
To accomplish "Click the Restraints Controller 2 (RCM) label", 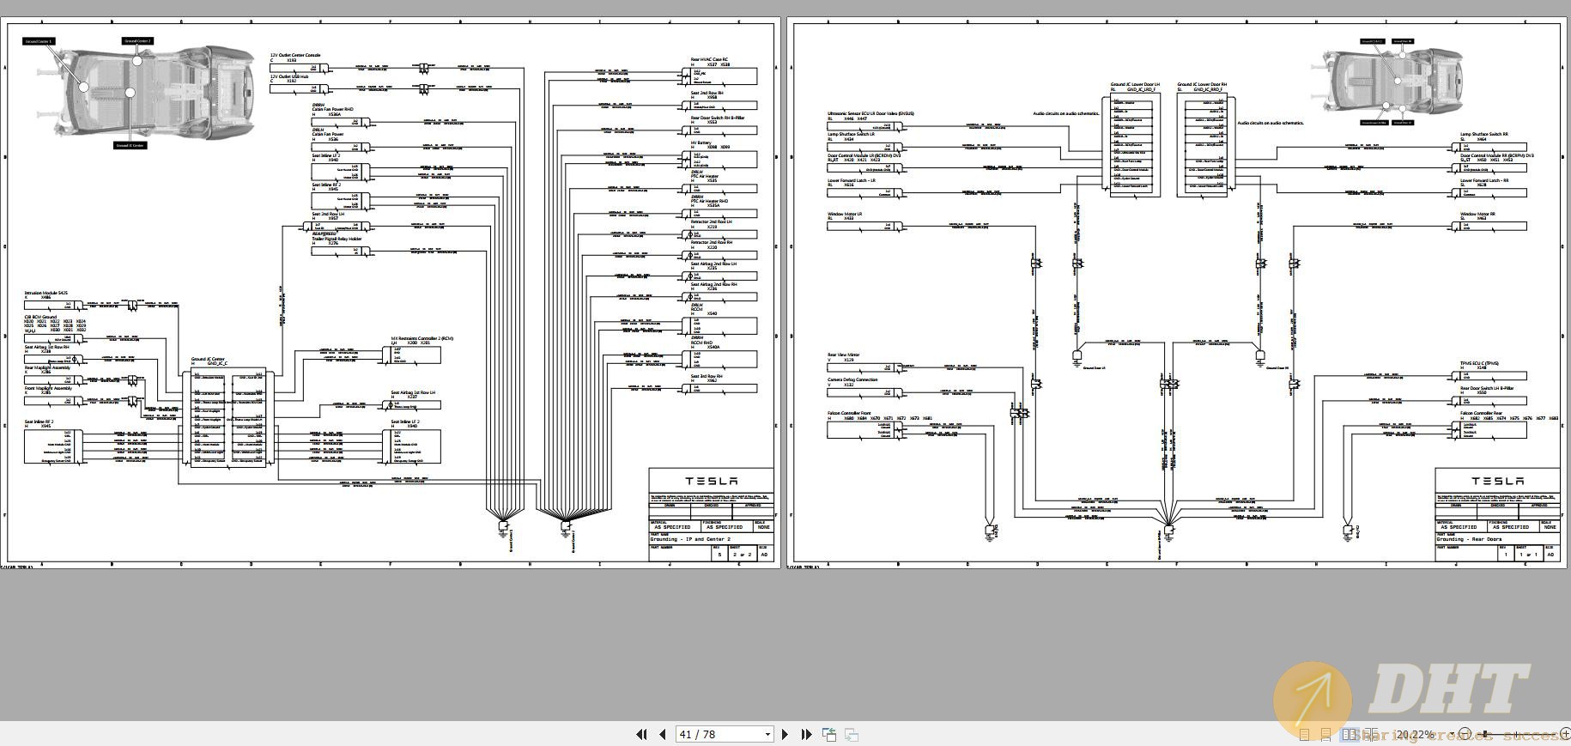I will pyautogui.click(x=424, y=338).
